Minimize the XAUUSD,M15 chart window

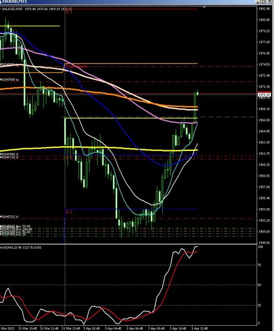[x=259, y=2]
